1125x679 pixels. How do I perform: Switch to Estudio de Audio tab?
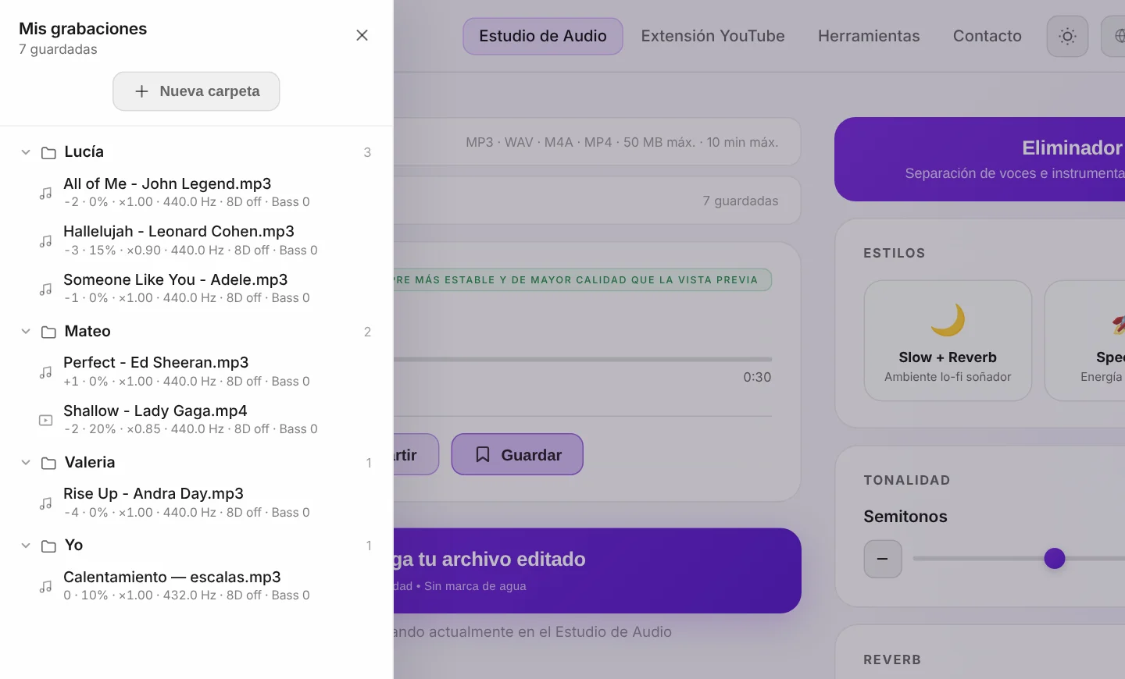[543, 36]
